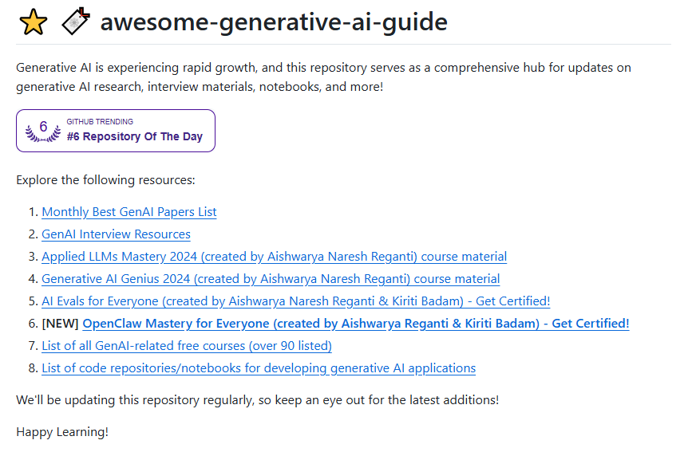Image resolution: width=692 pixels, height=452 pixels.
Task: Click the laurel wreath number 6 icon
Action: pyautogui.click(x=43, y=131)
